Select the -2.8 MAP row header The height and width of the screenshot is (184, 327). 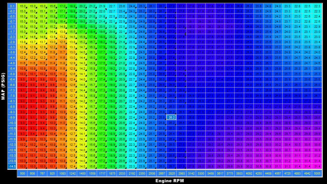12,42
